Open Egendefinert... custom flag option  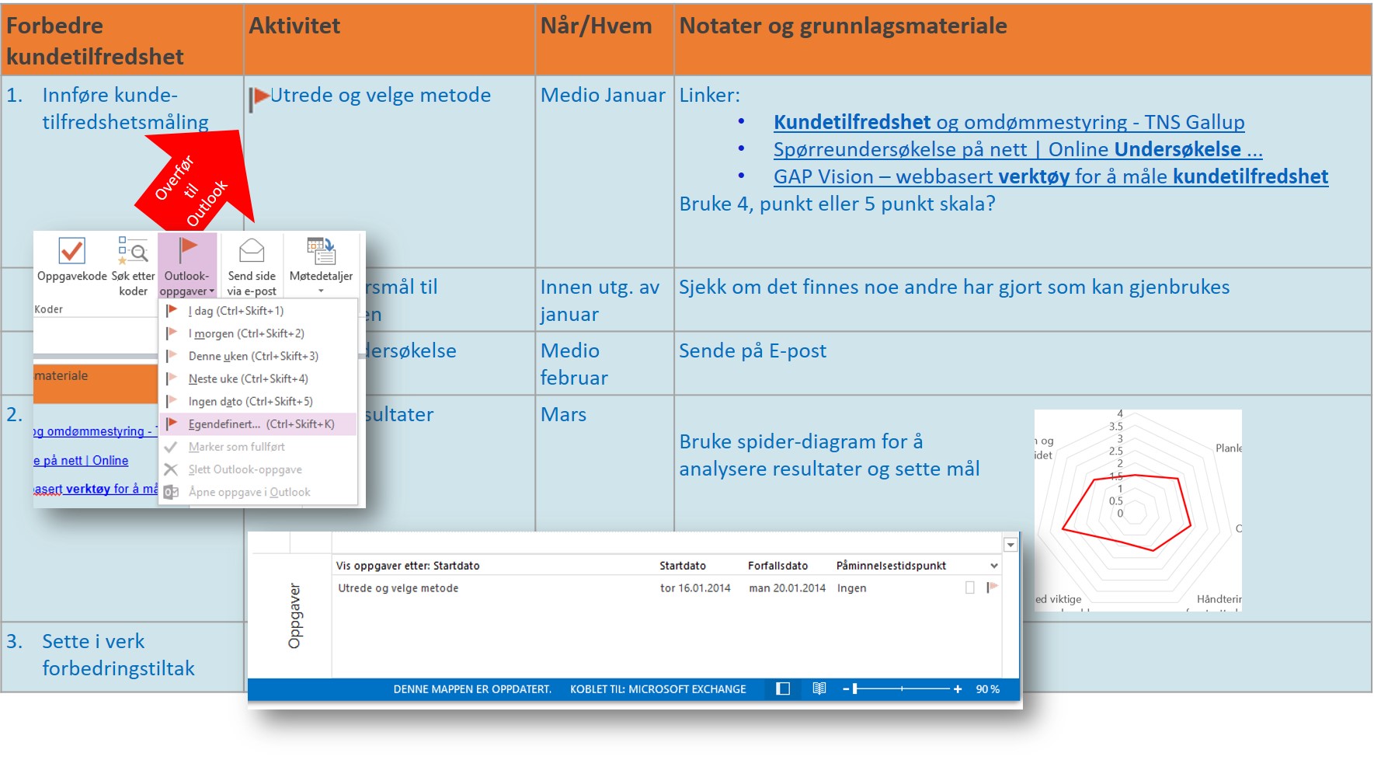pos(259,424)
